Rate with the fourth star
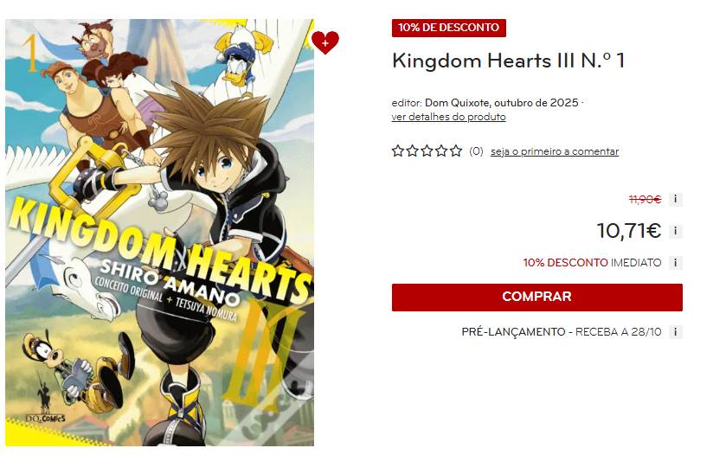Screen dimensions: 713x461 pos(441,151)
